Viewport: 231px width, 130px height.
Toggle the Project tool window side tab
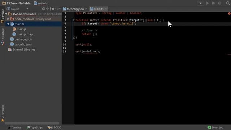click(x=3, y=16)
